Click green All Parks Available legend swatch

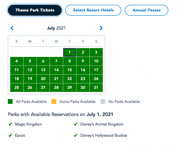point(10,102)
